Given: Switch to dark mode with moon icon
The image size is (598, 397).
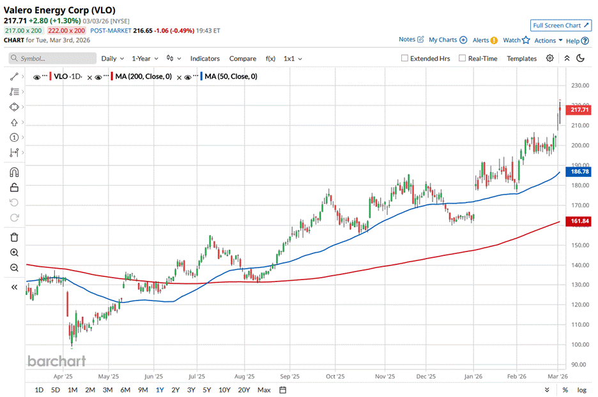Looking at the screenshot, I should click(x=581, y=58).
